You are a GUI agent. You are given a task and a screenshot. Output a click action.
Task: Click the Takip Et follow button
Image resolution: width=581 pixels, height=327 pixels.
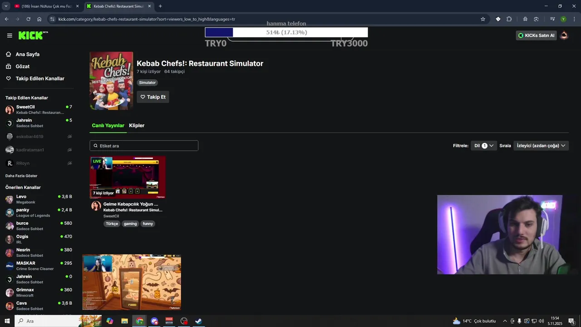coord(153,97)
